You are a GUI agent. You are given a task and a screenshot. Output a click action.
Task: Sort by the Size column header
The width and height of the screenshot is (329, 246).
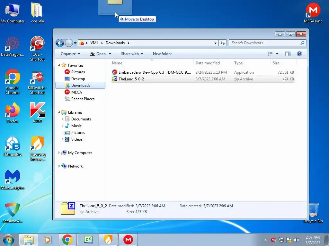point(276,63)
